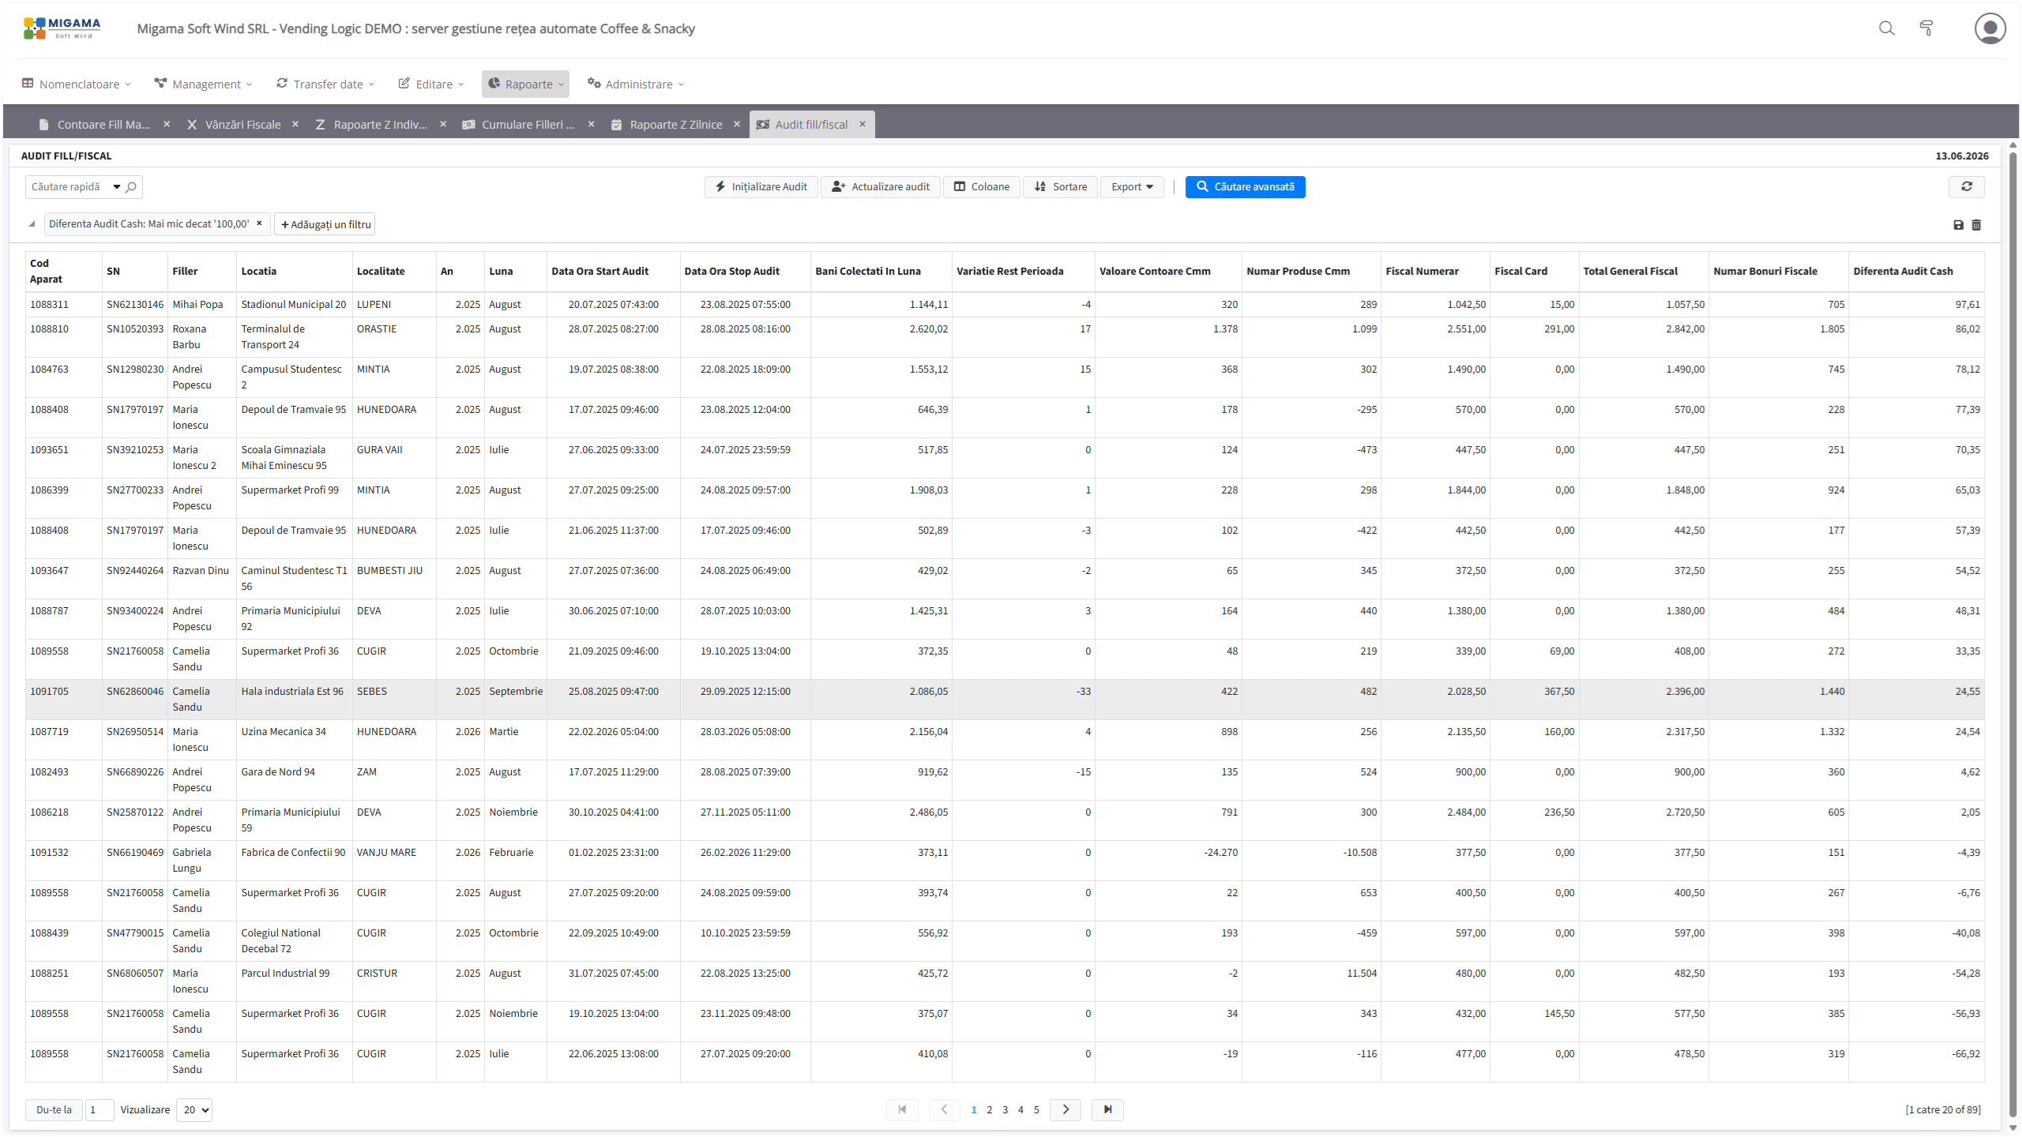The width and height of the screenshot is (2022, 1137).
Task: Click the Sortare button
Action: [x=1061, y=186]
